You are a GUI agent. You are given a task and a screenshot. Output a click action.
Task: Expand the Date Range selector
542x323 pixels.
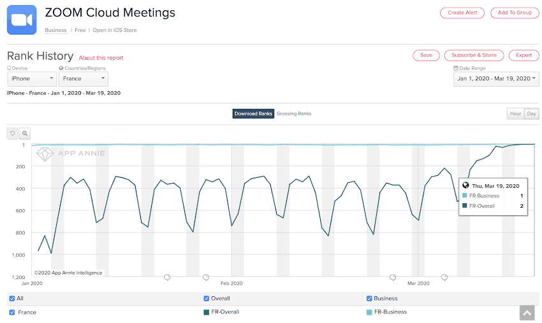(x=495, y=79)
